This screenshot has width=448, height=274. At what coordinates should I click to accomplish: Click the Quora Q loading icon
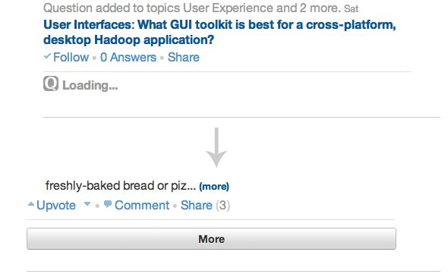[x=51, y=83]
